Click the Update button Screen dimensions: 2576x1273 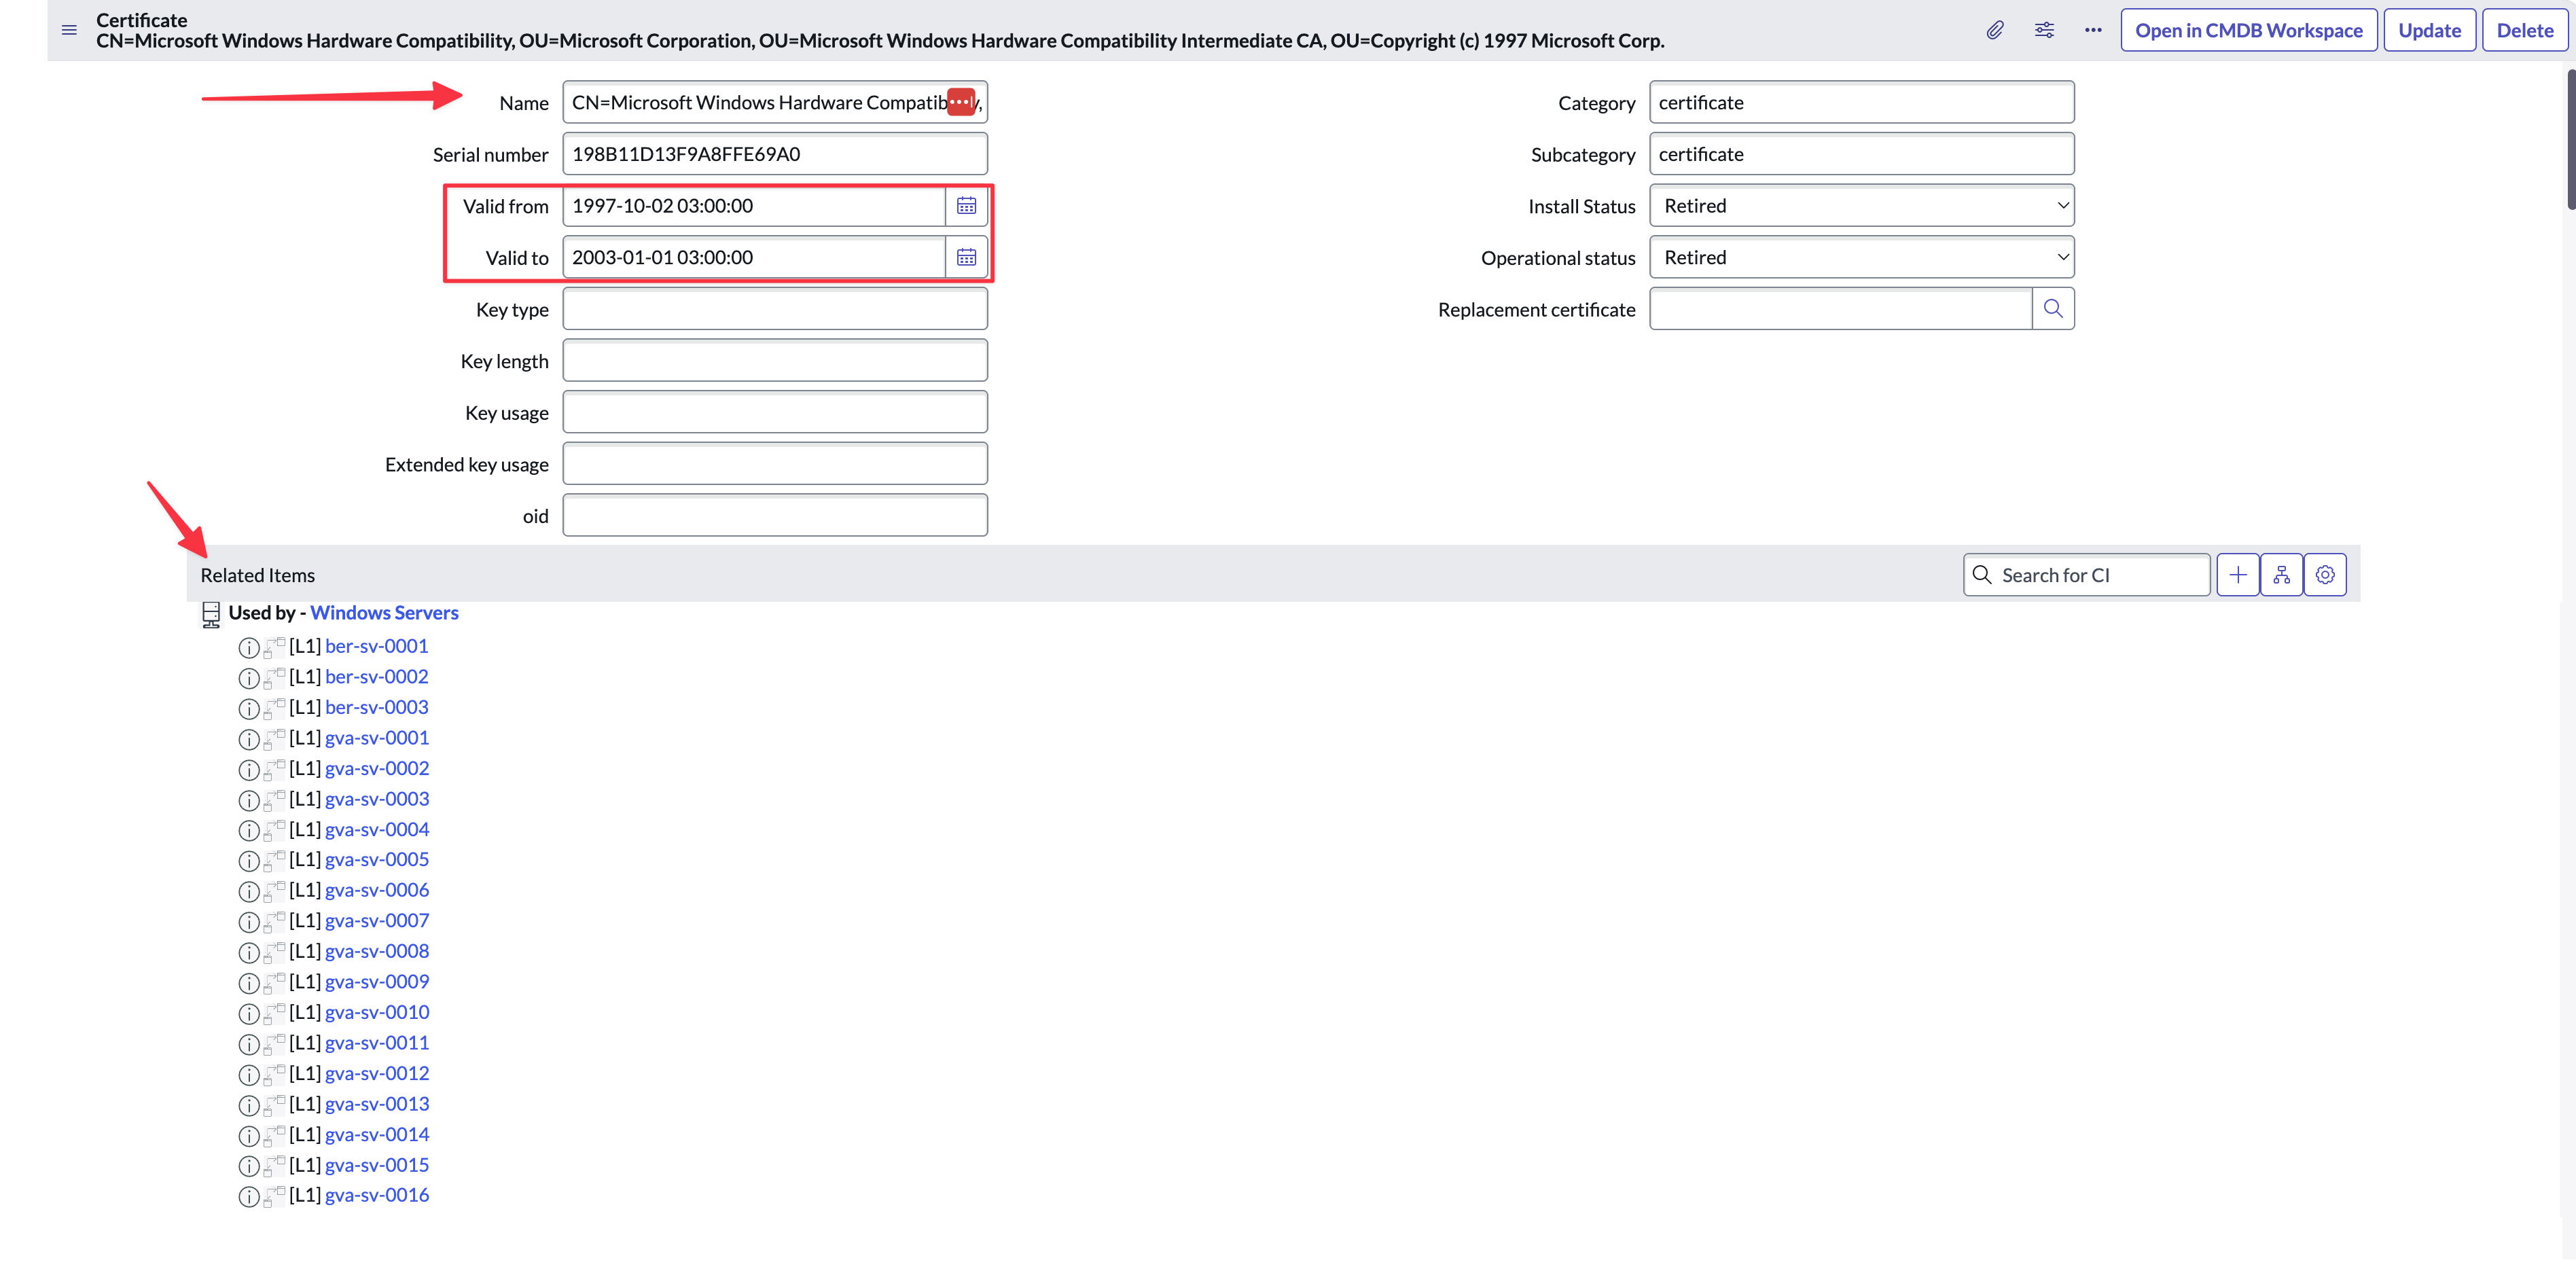pos(2429,30)
